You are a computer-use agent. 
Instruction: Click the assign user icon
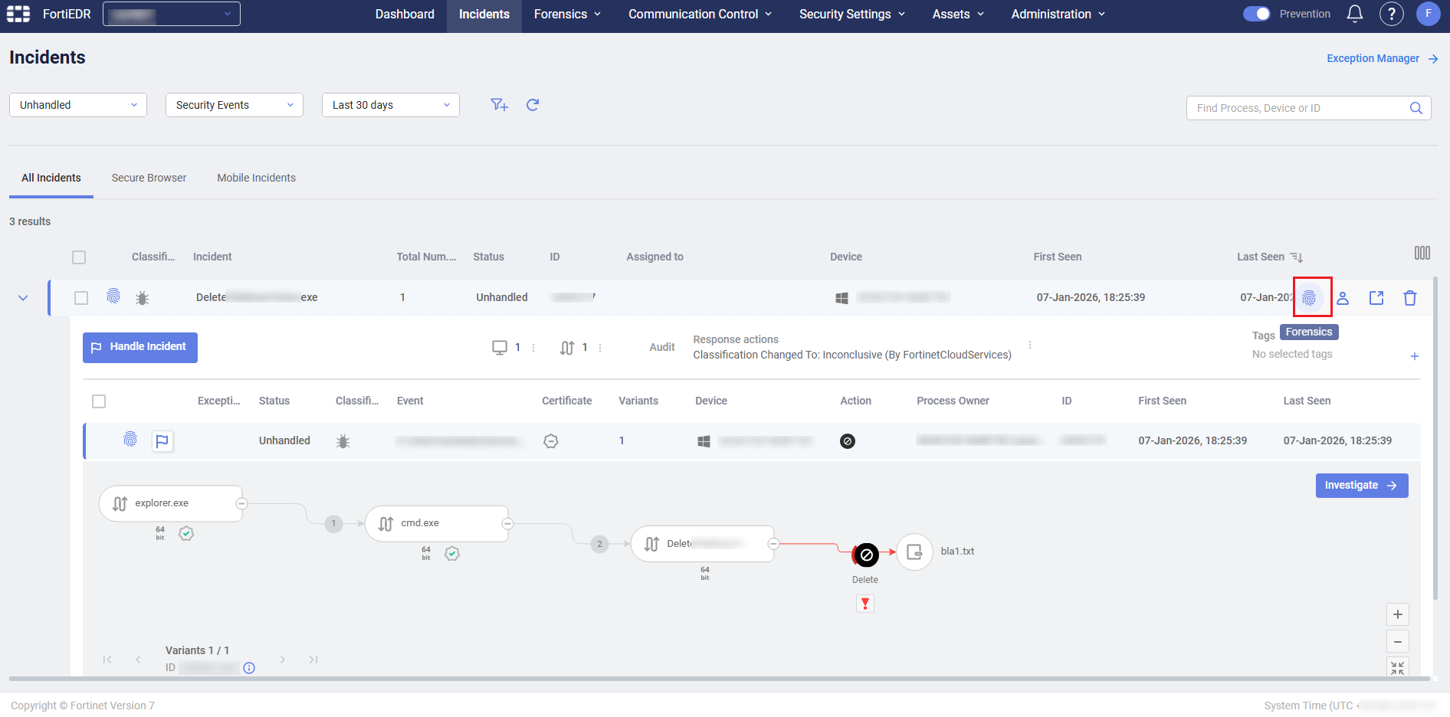click(1343, 298)
